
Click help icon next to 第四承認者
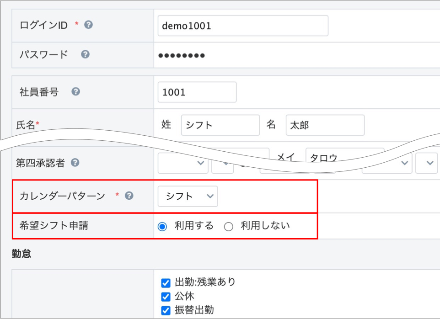click(x=75, y=163)
